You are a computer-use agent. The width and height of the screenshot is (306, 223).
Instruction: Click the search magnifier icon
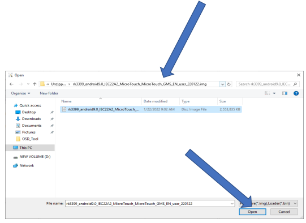pyautogui.click(x=295, y=84)
